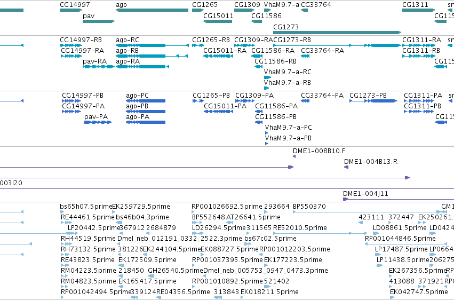Click the RE44461.5prime EST label

pos(87,217)
